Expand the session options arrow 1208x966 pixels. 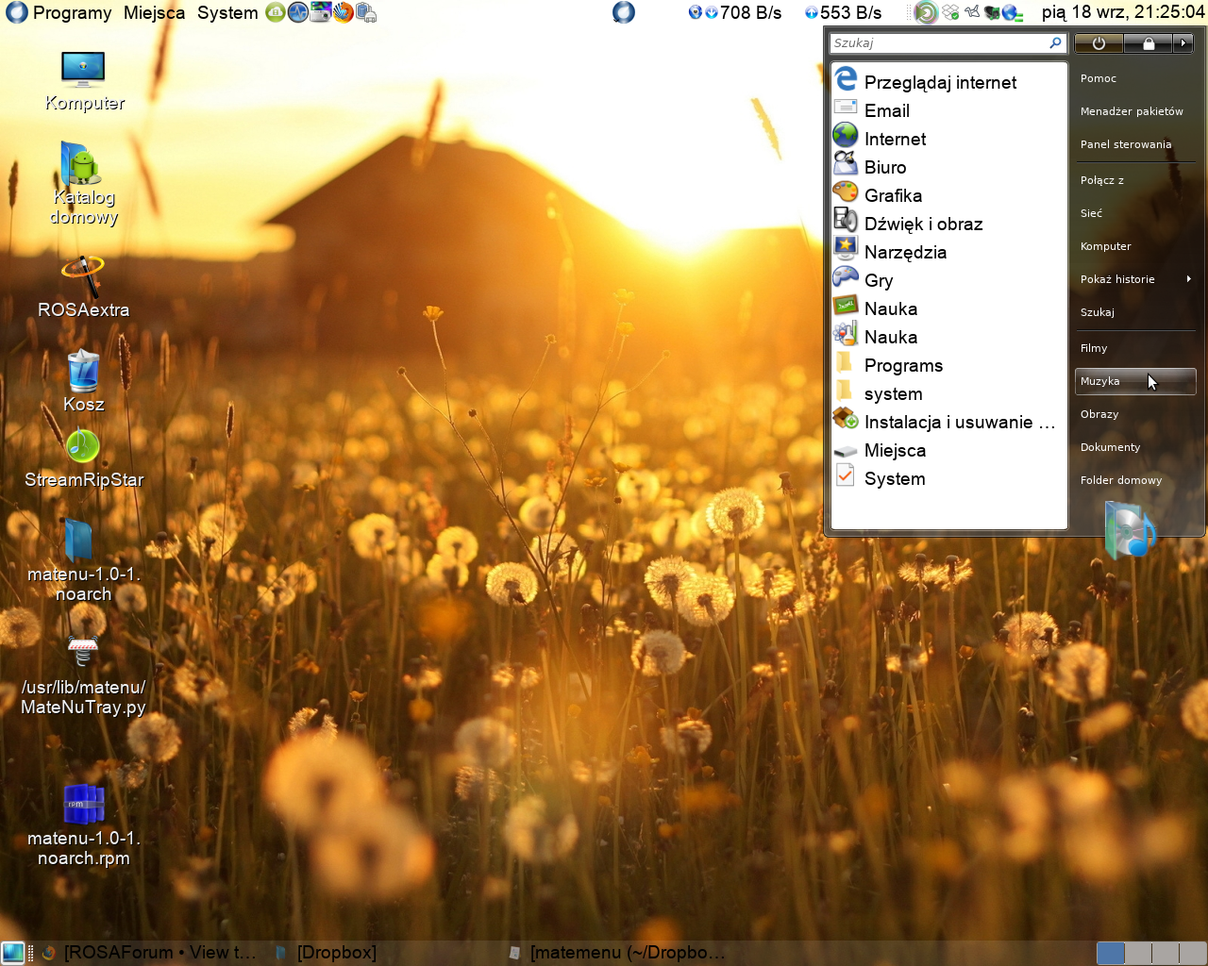point(1183,43)
